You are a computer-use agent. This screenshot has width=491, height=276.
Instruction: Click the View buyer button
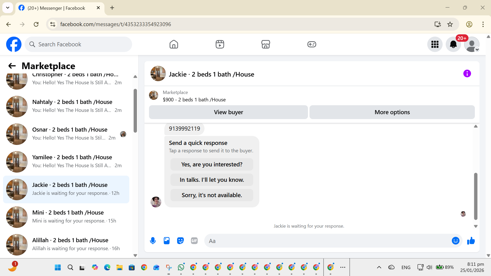point(228,112)
